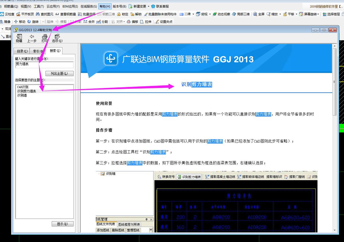Click scrollbar down arrow in help content
This screenshot has height=242, width=344.
pos(334,230)
